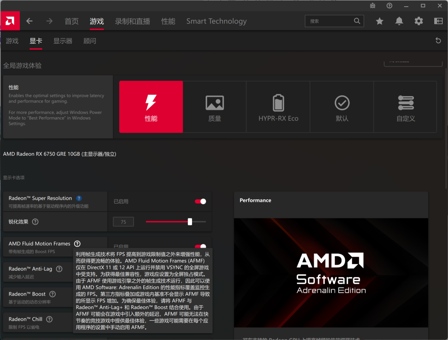Click the sharpening effect slider handle
The height and width of the screenshot is (340, 448).
[x=190, y=222]
